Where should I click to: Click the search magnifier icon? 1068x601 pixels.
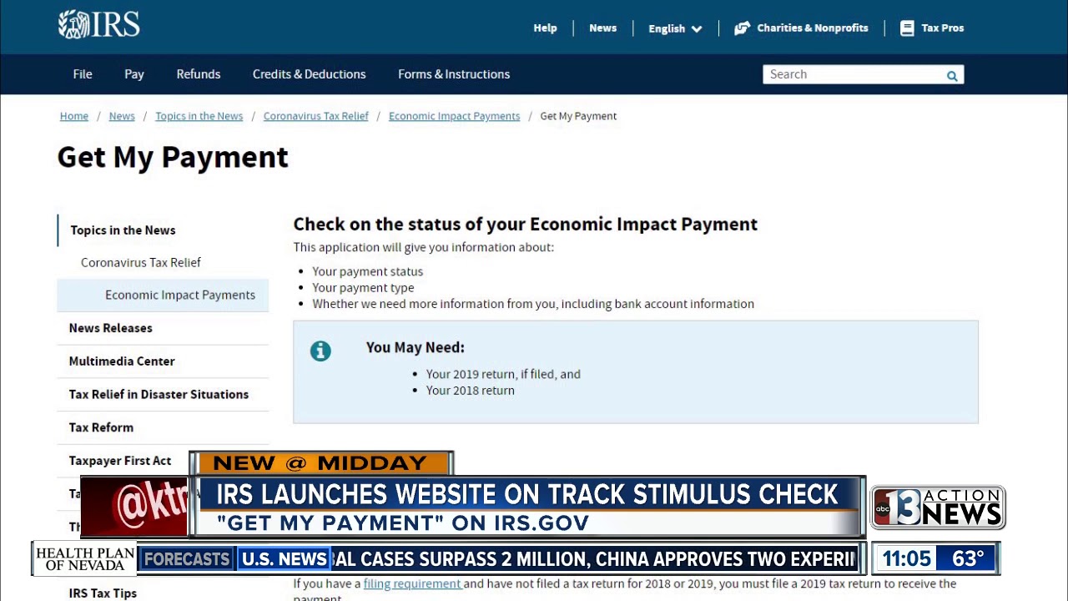952,75
